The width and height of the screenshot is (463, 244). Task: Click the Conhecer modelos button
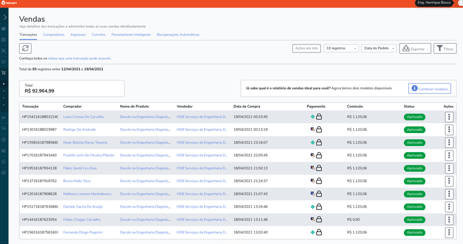click(x=430, y=88)
